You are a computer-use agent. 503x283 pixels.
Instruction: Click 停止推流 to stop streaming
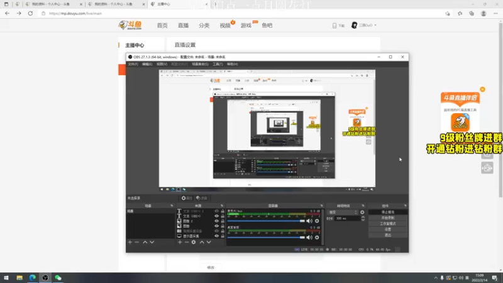pos(388,212)
